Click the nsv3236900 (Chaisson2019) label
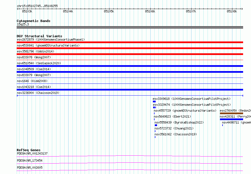 point(38,93)
